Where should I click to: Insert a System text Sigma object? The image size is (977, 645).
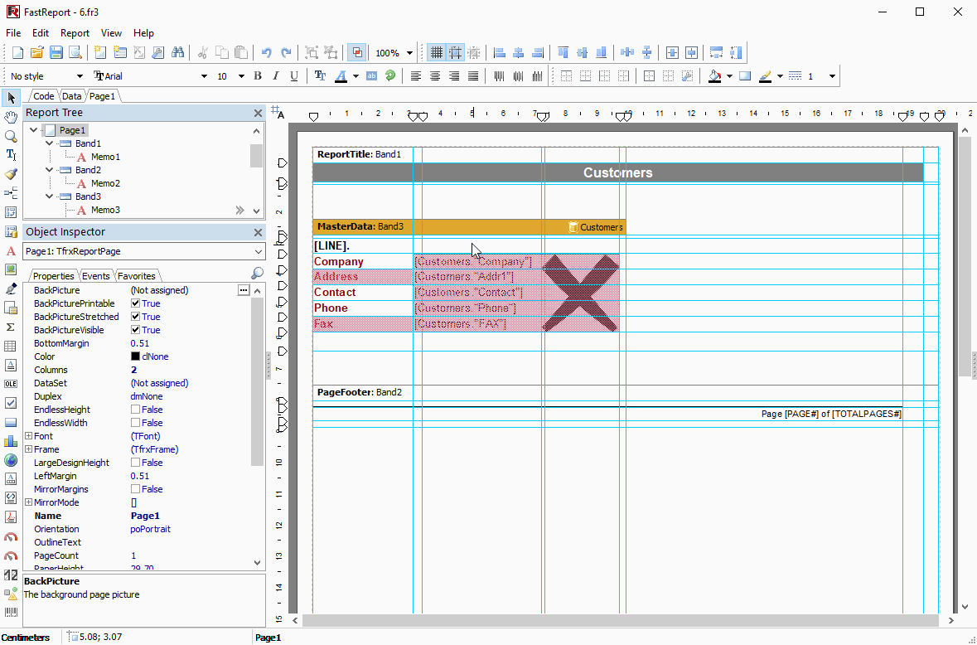point(11,327)
